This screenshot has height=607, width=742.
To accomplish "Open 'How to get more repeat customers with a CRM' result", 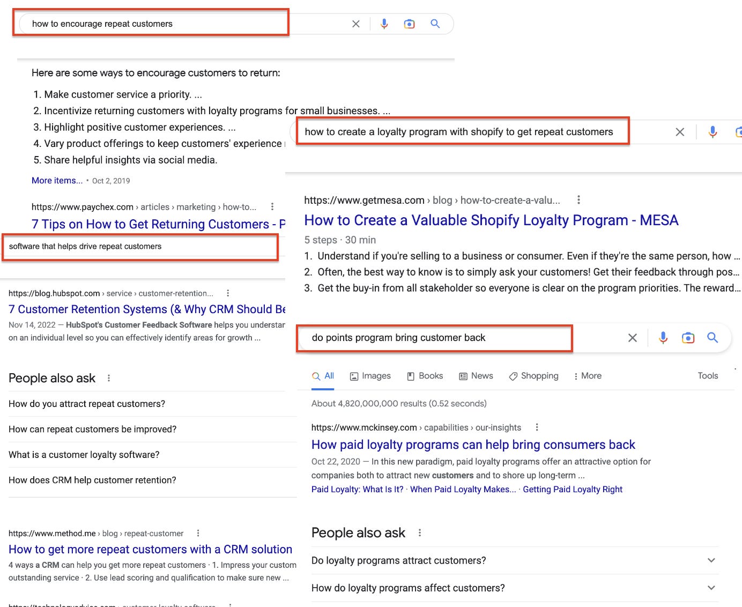I will (150, 550).
